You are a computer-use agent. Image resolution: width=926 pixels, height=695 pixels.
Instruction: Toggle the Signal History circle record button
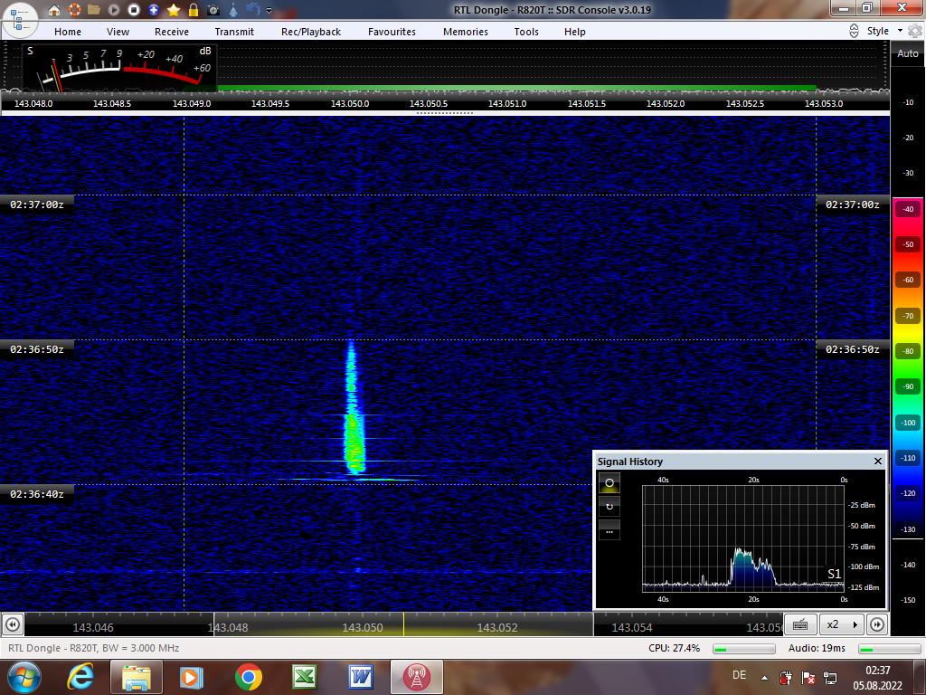(x=609, y=483)
